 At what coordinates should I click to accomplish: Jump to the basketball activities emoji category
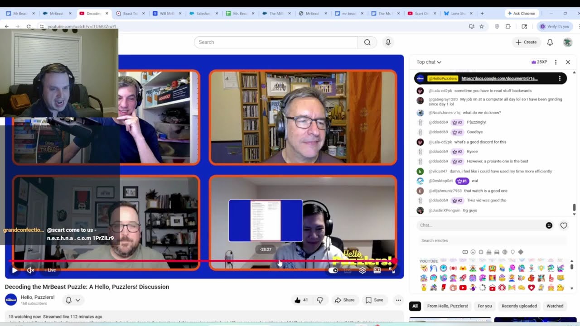coord(505,252)
